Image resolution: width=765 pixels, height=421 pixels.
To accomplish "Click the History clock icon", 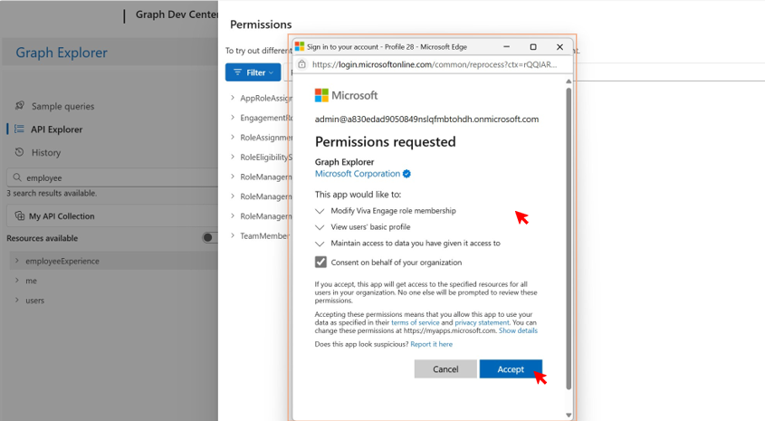I will 20,152.
